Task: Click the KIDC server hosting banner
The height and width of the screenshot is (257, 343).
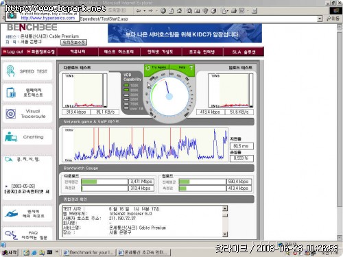Action: click(185, 34)
